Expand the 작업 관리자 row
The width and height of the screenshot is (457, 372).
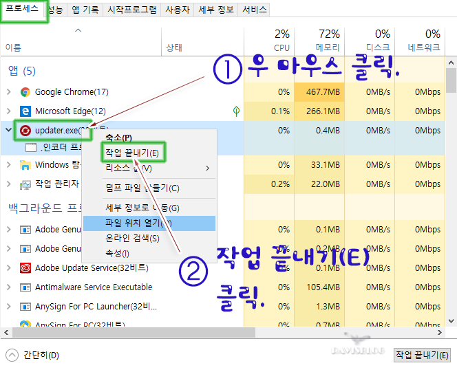coord(9,184)
